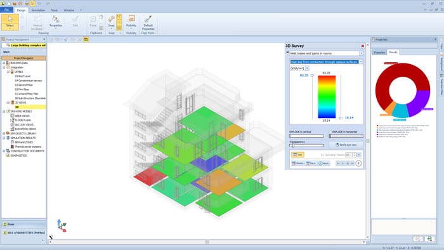444x250 pixels.
Task: Open the Window ribbon tab
Action: click(x=69, y=10)
